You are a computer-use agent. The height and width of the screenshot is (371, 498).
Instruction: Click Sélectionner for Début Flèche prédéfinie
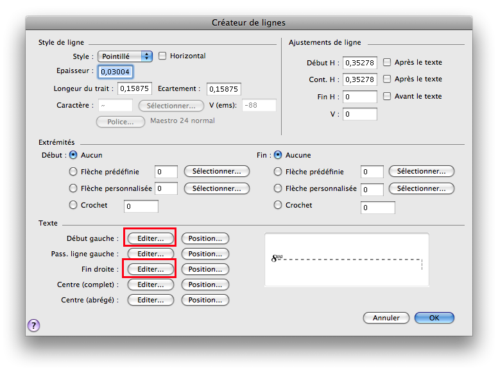point(216,172)
